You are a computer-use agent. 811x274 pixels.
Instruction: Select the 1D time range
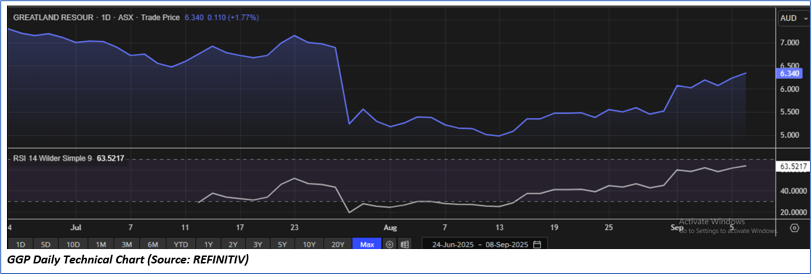(x=20, y=244)
